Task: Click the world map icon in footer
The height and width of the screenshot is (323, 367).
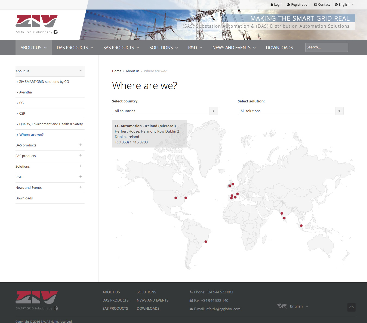Action: [282, 306]
